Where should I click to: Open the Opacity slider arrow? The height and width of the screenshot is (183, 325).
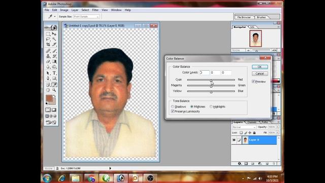278,127
